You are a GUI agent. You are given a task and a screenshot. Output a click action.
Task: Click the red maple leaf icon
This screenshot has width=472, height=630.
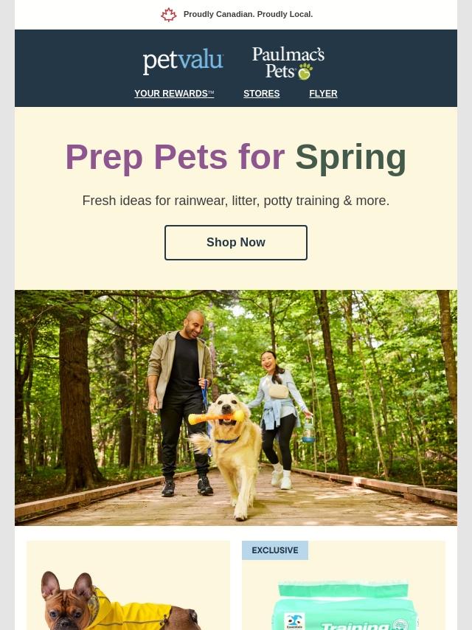(169, 15)
